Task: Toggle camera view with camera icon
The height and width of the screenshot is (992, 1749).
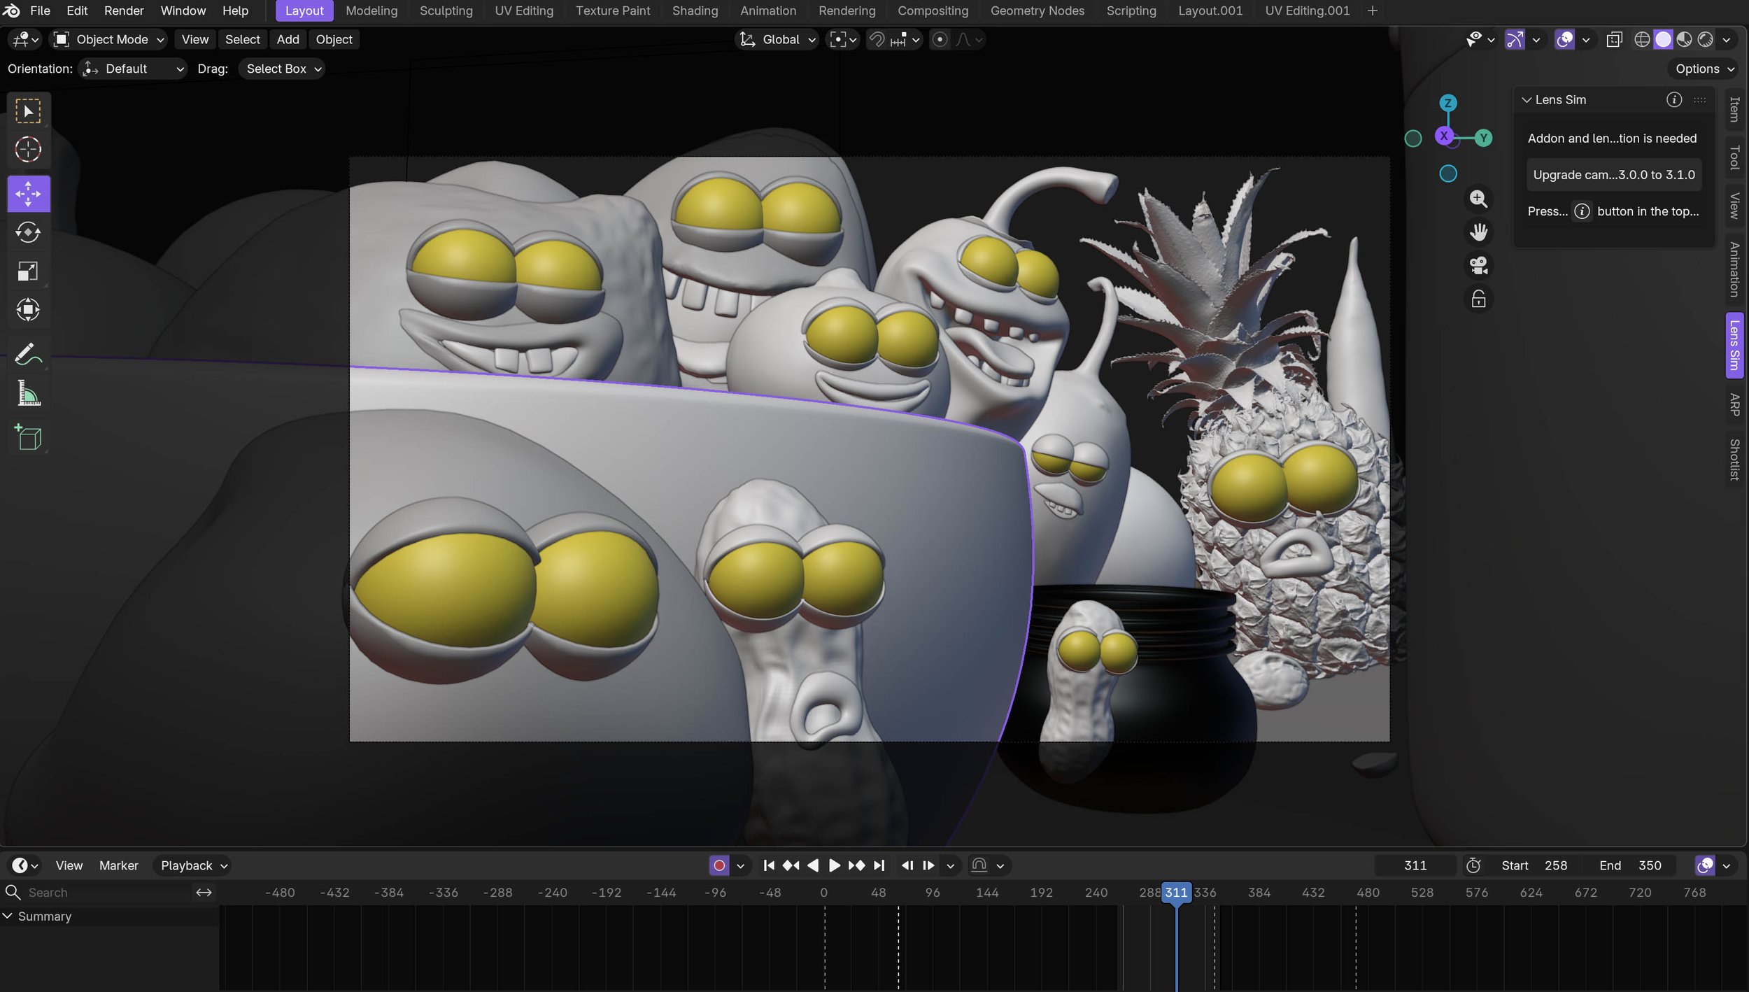Action: [1478, 266]
